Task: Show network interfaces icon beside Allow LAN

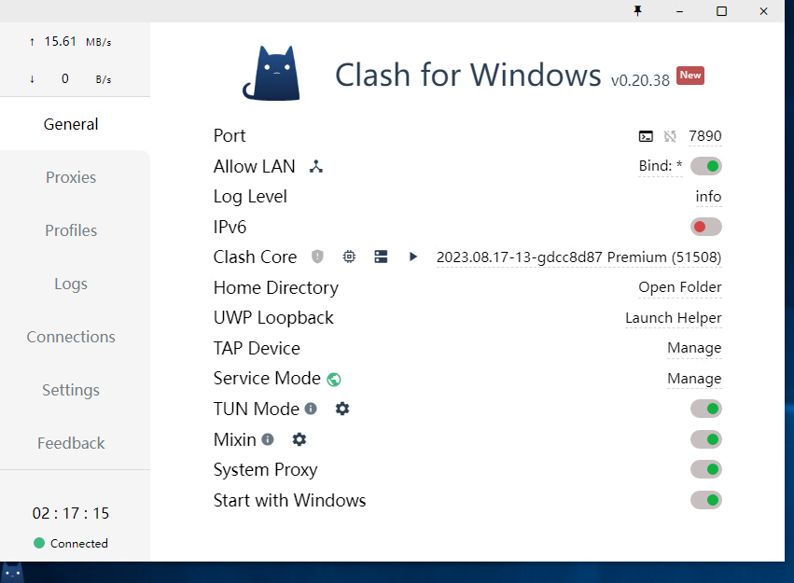Action: point(316,166)
